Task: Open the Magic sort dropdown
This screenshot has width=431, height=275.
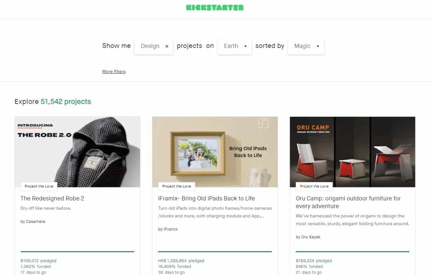Action: (306, 46)
